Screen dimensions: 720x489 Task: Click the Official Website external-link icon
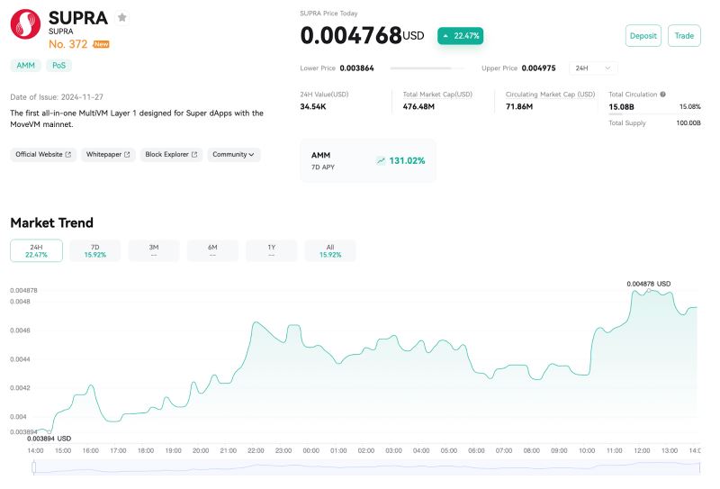[x=69, y=155]
